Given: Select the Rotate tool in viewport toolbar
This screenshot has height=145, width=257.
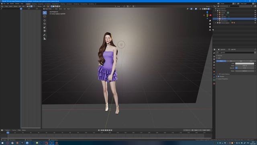Looking at the screenshot, I should [x=45, y=24].
